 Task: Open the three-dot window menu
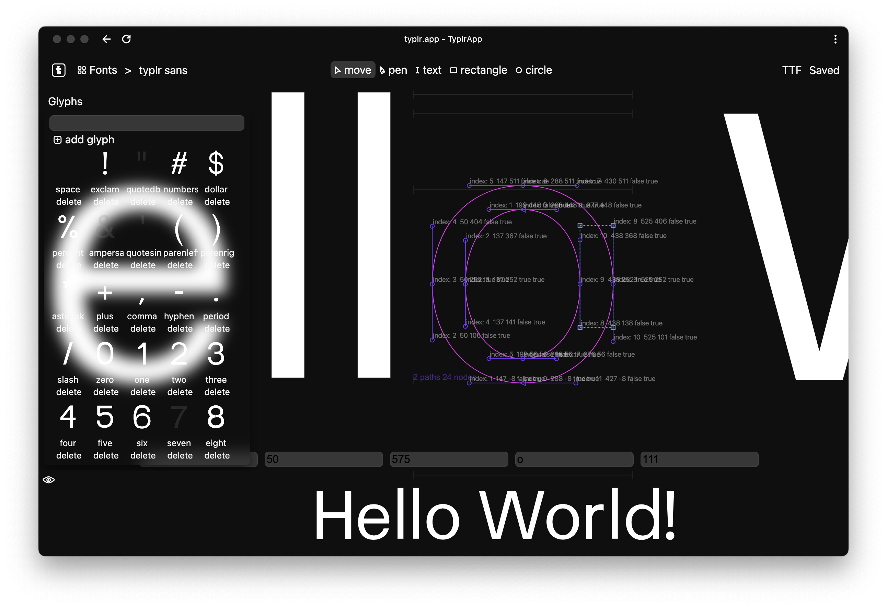pos(835,39)
